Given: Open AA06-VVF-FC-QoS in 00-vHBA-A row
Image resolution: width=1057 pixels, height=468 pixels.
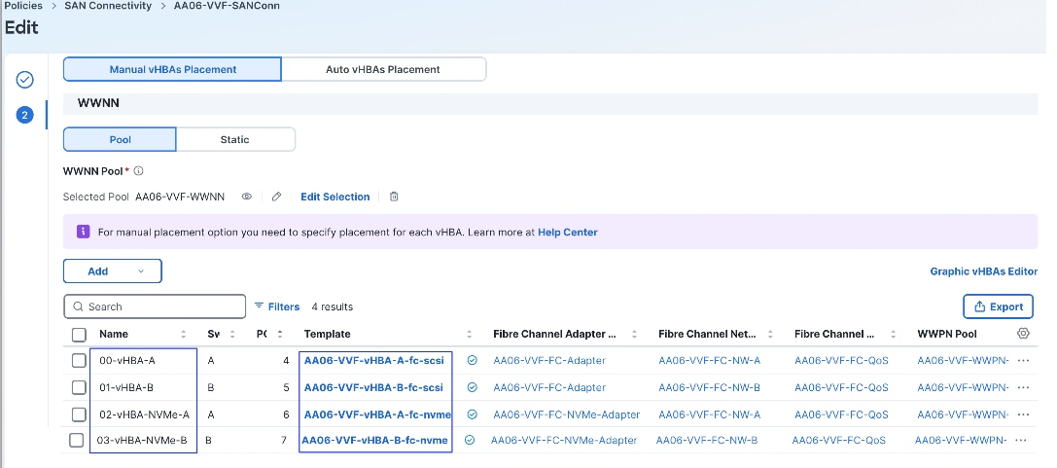Looking at the screenshot, I should pyautogui.click(x=841, y=361).
